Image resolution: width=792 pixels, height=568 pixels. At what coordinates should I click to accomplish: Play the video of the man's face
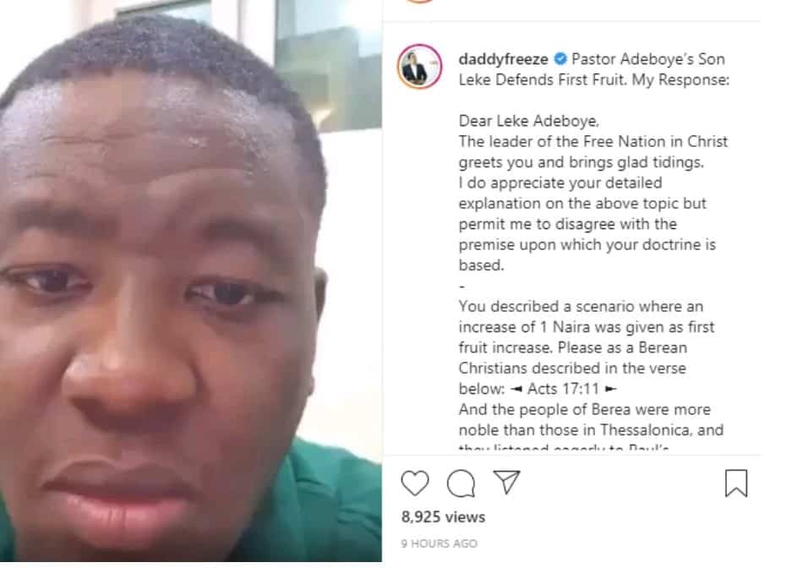point(191,281)
